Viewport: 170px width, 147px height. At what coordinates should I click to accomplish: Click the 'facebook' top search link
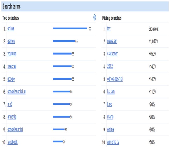coord(12,142)
